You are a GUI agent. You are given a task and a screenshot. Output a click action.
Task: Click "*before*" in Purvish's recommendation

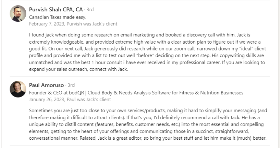(x=145, y=55)
